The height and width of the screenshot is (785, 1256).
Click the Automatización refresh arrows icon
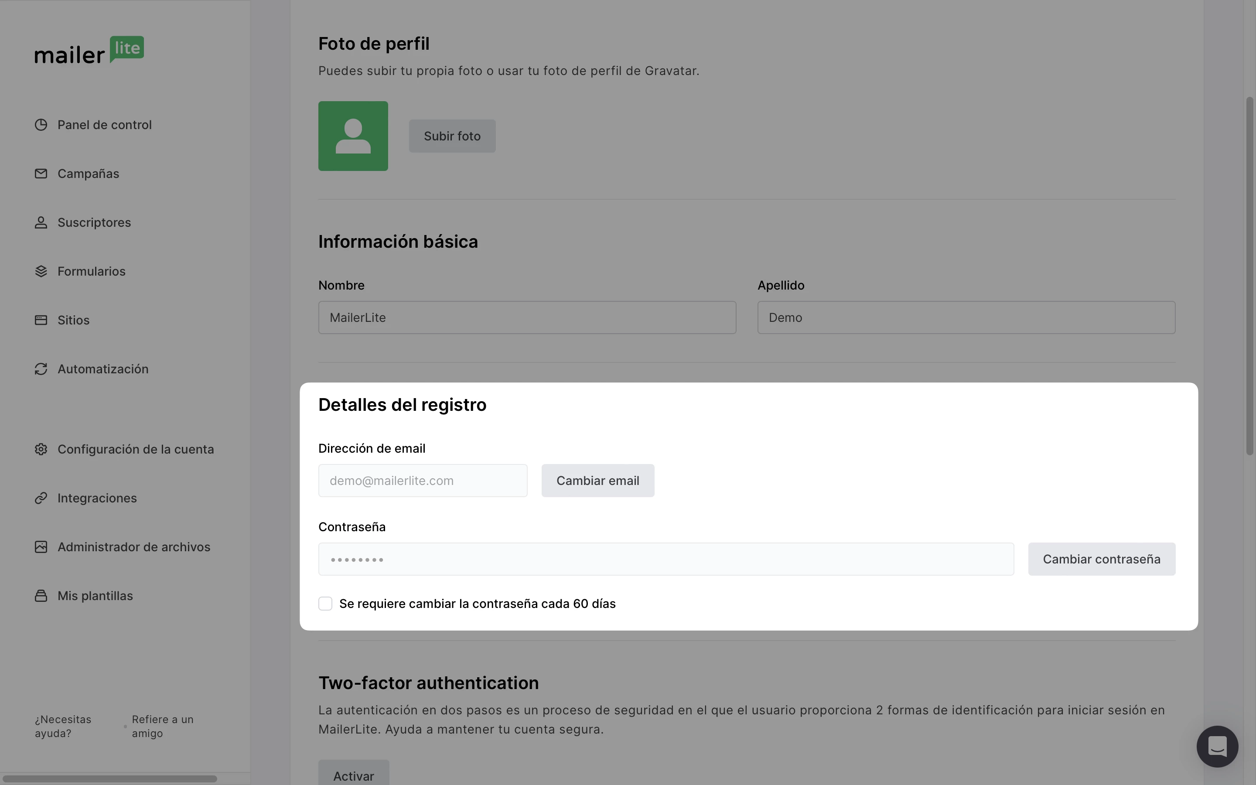(x=41, y=369)
